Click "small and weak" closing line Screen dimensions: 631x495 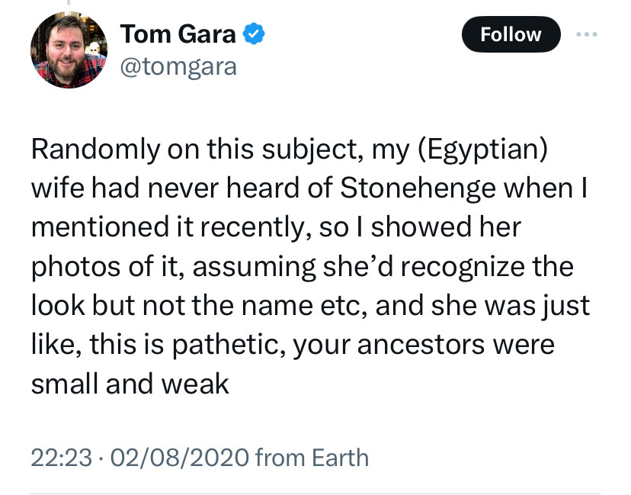(x=130, y=384)
